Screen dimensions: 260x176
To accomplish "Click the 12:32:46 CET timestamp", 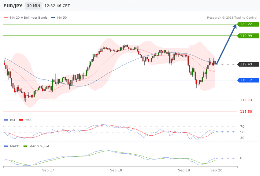I will [x=57, y=6].
